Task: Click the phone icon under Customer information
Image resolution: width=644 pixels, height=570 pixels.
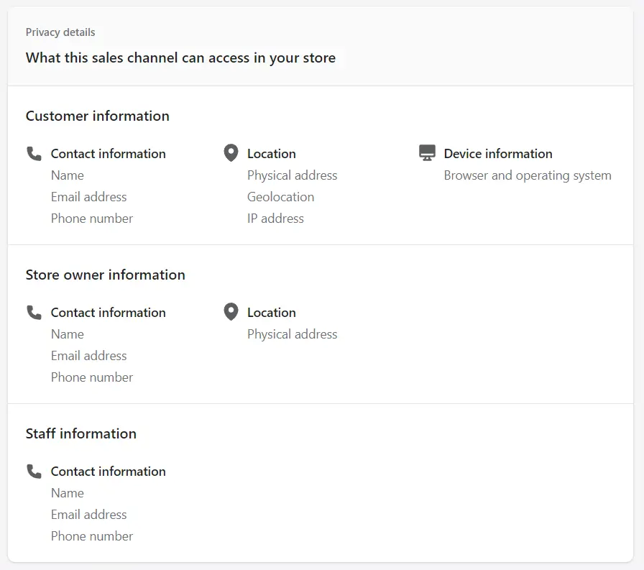Action: coord(34,153)
